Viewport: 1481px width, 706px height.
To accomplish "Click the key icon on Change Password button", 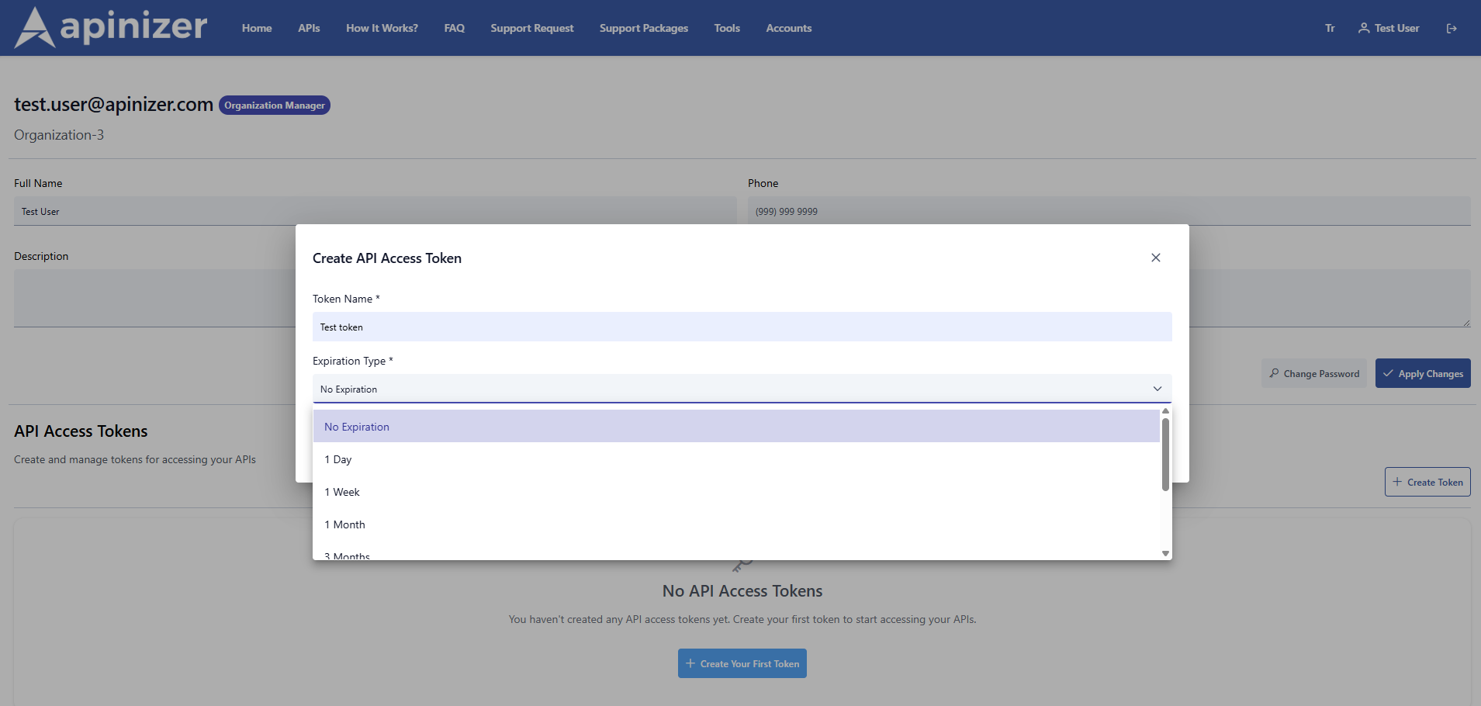I will (x=1275, y=373).
